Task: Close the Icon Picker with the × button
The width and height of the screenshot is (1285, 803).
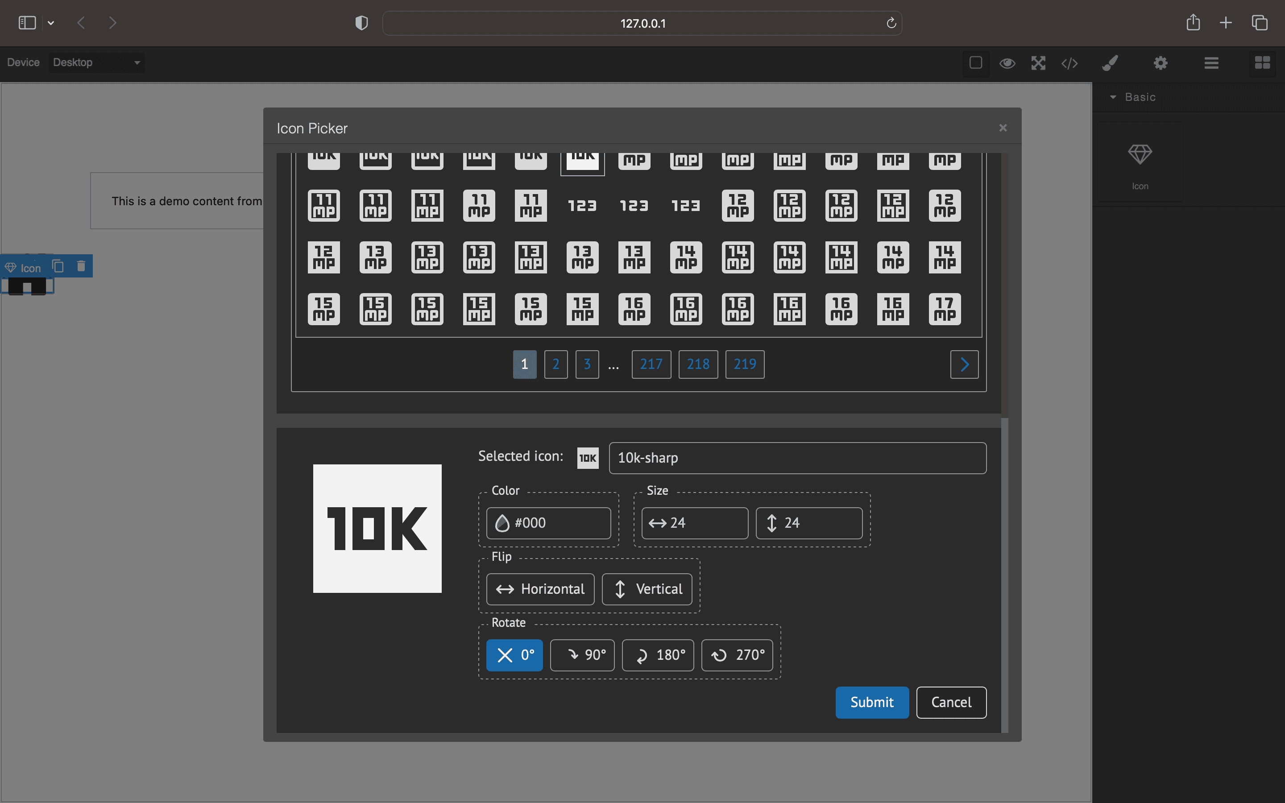Action: point(1003,128)
